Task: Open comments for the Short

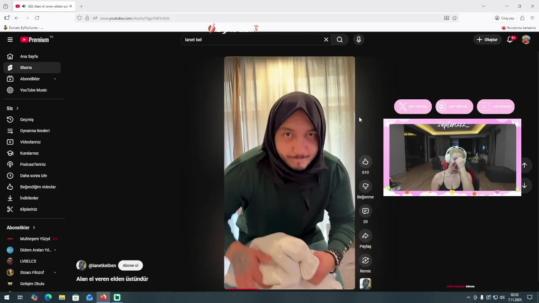Action: click(x=366, y=211)
